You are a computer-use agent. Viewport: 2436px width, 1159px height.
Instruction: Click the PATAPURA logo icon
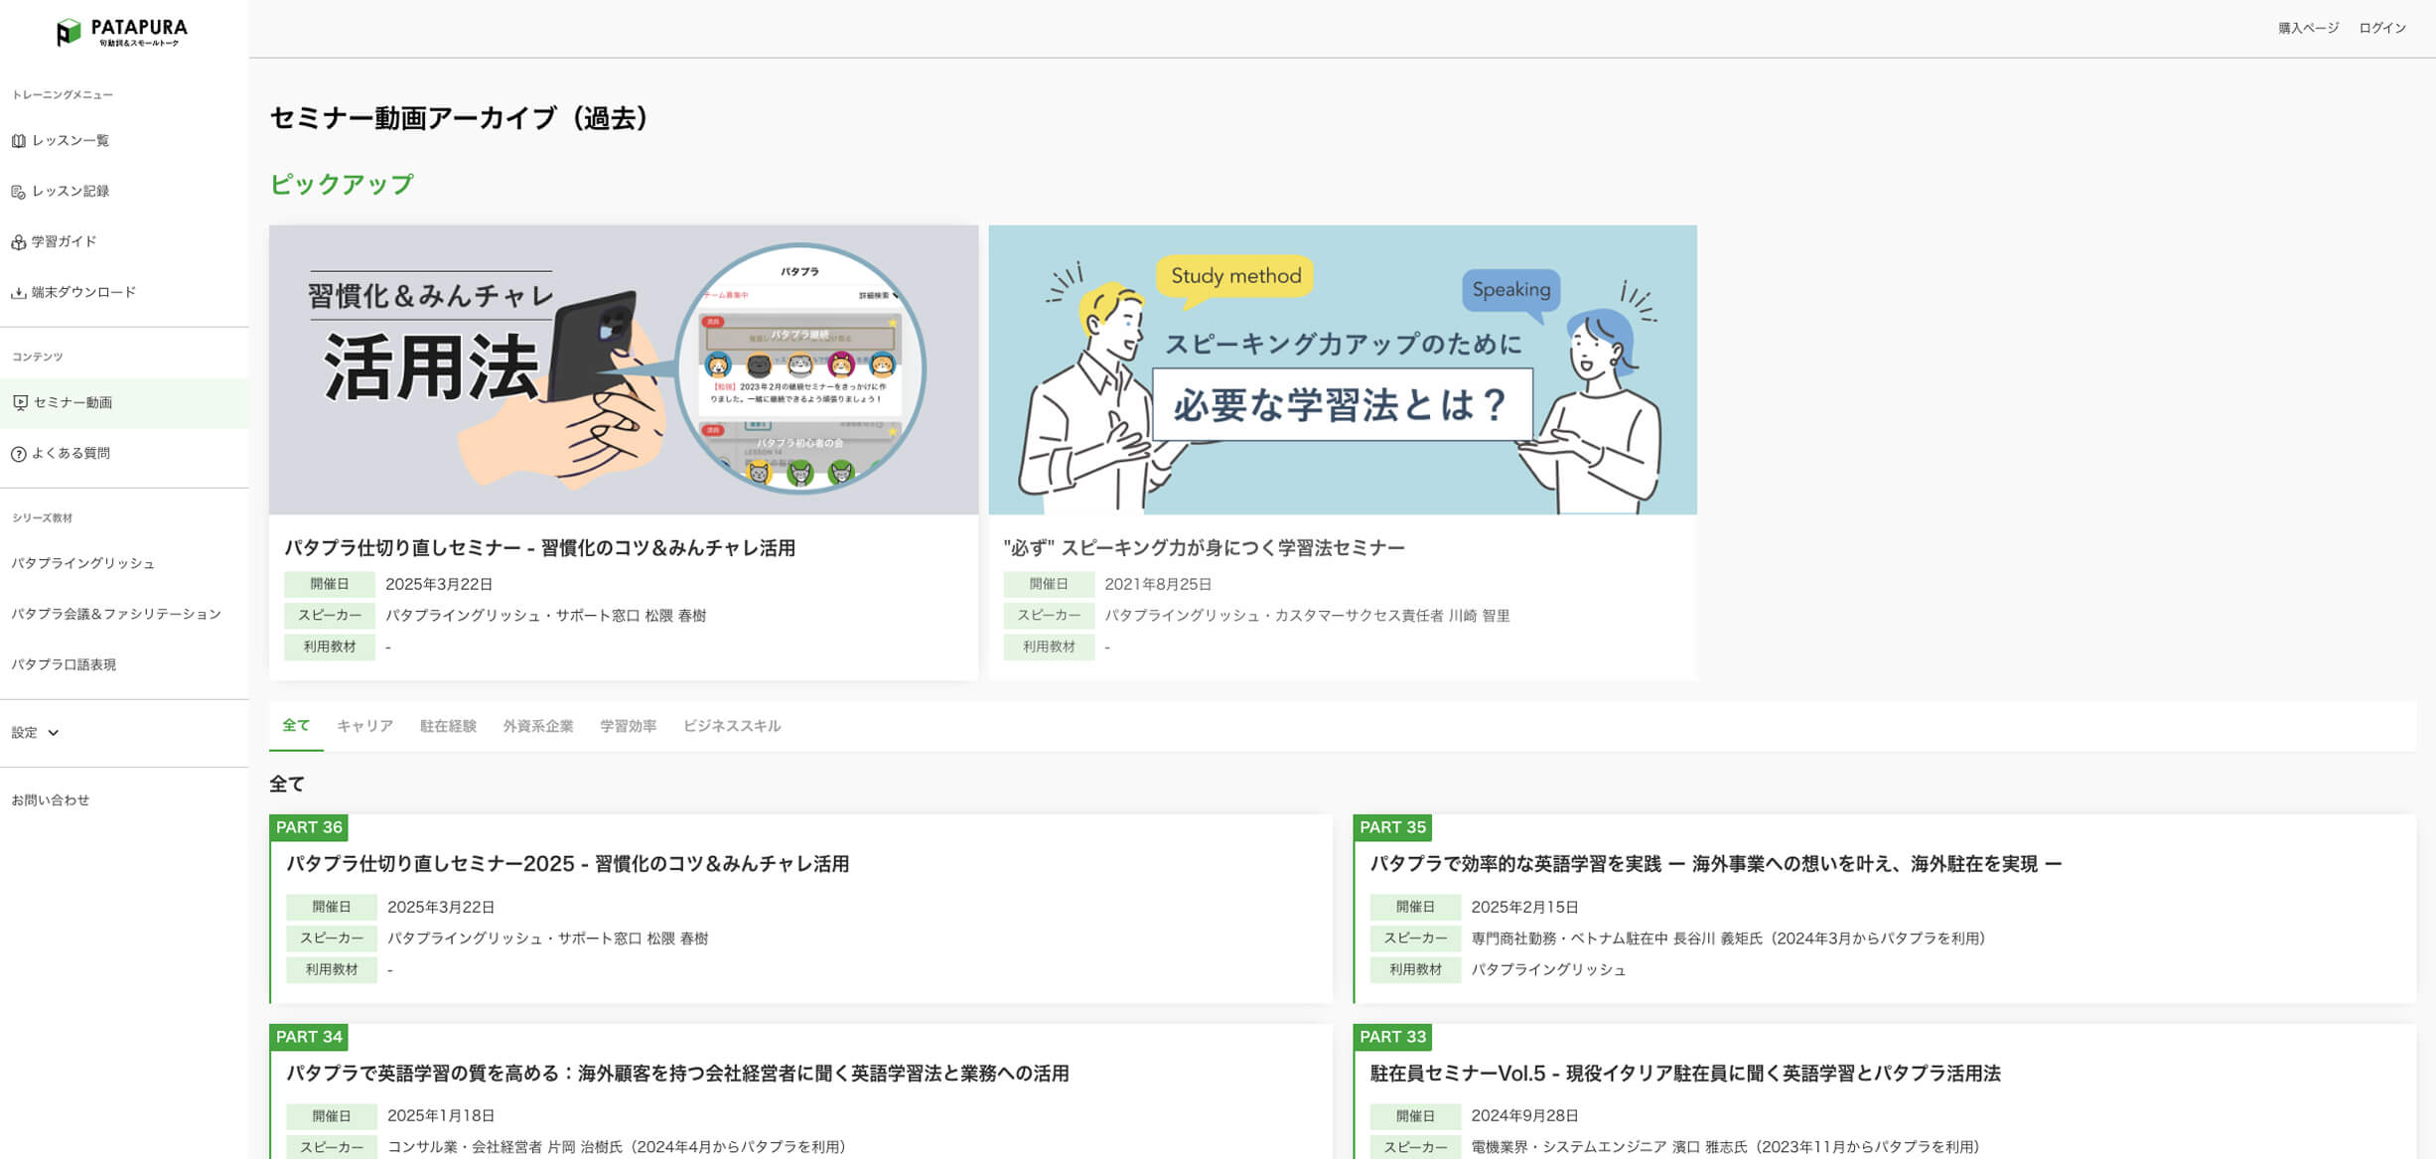[68, 33]
